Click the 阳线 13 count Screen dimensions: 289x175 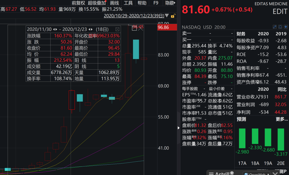coord(117,60)
